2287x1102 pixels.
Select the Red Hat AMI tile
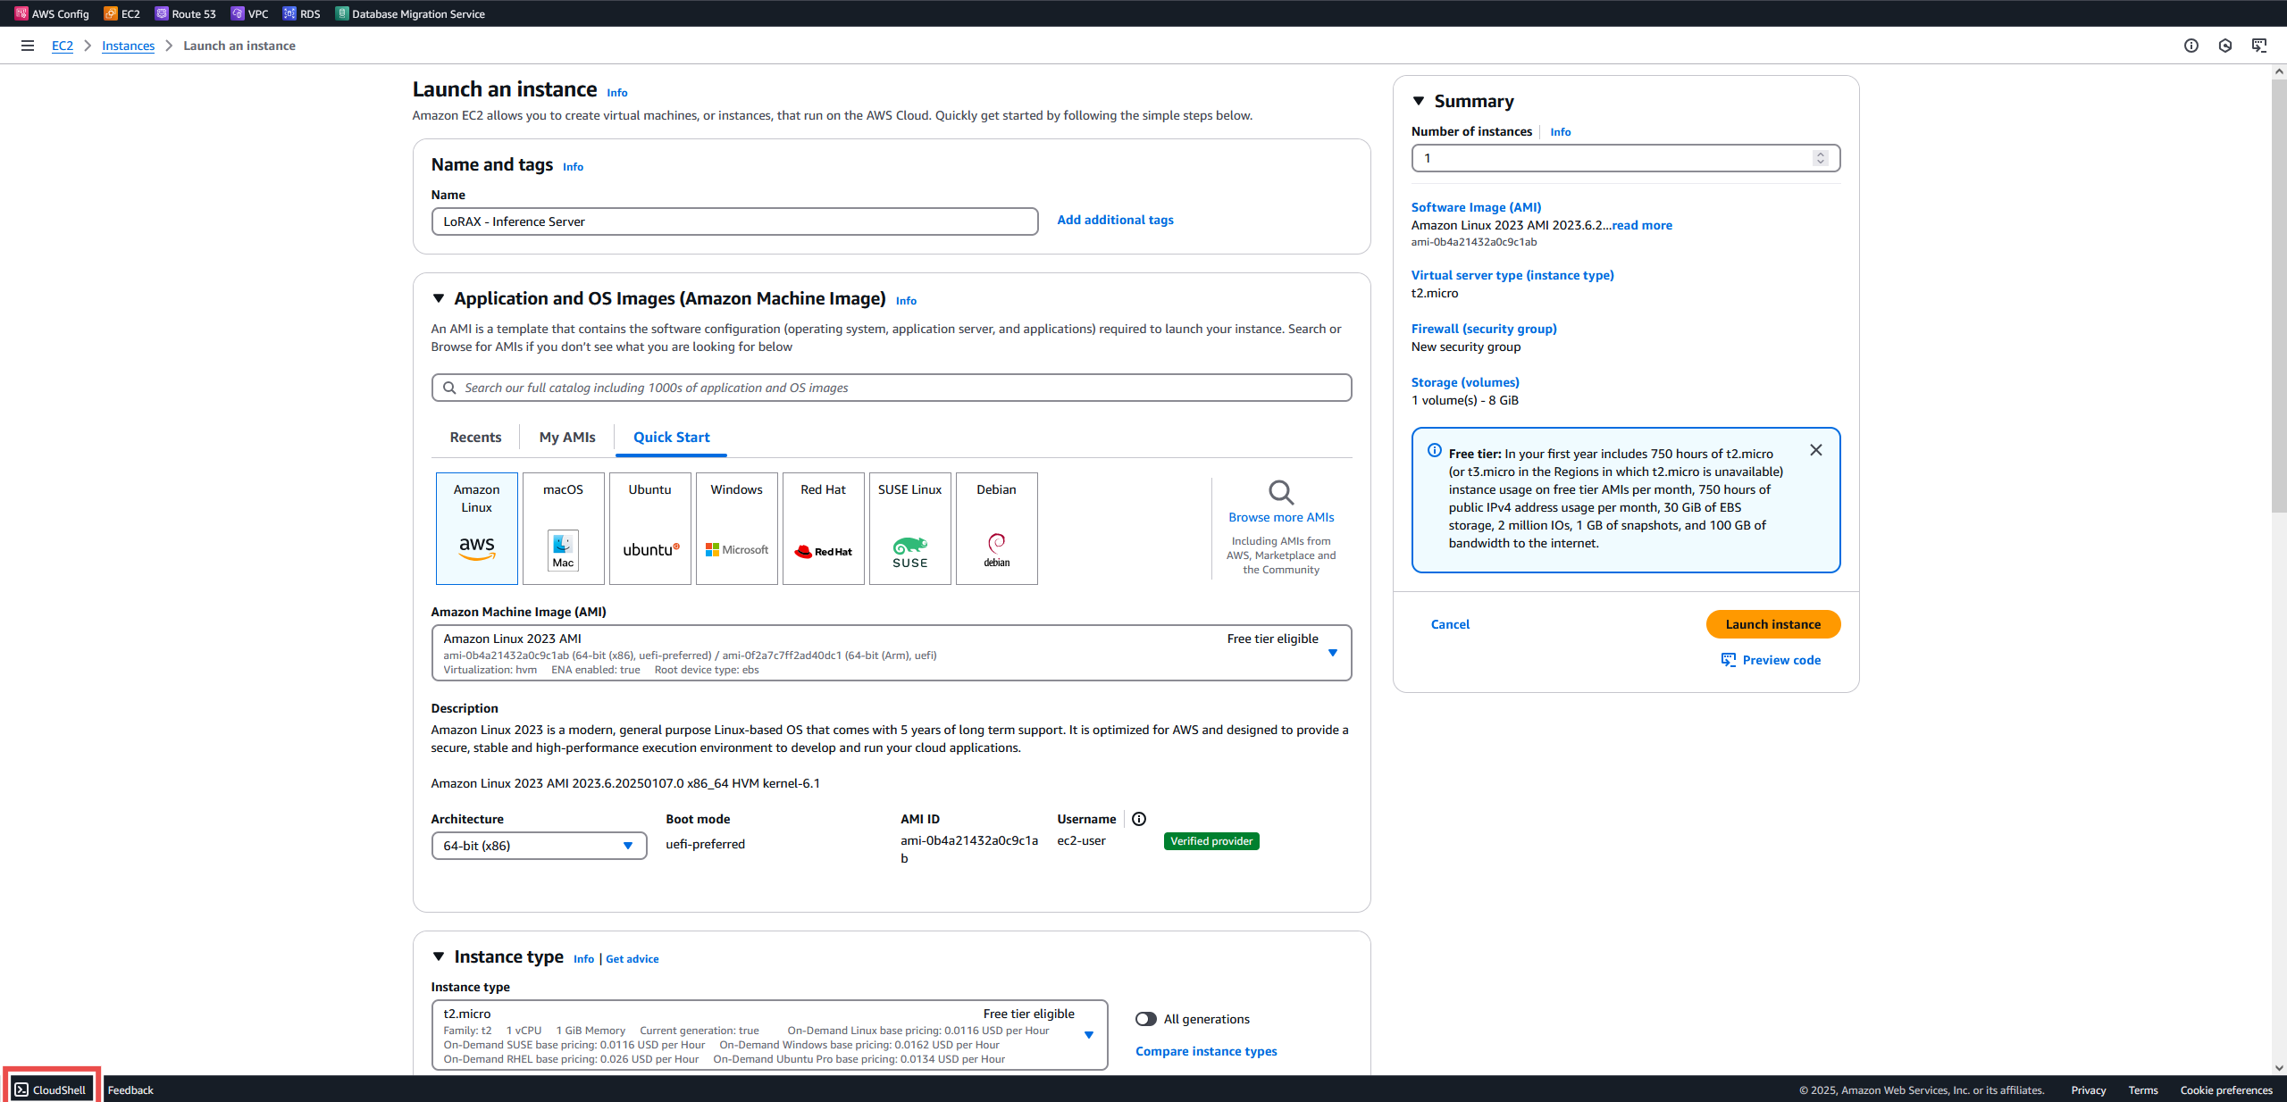pos(823,528)
